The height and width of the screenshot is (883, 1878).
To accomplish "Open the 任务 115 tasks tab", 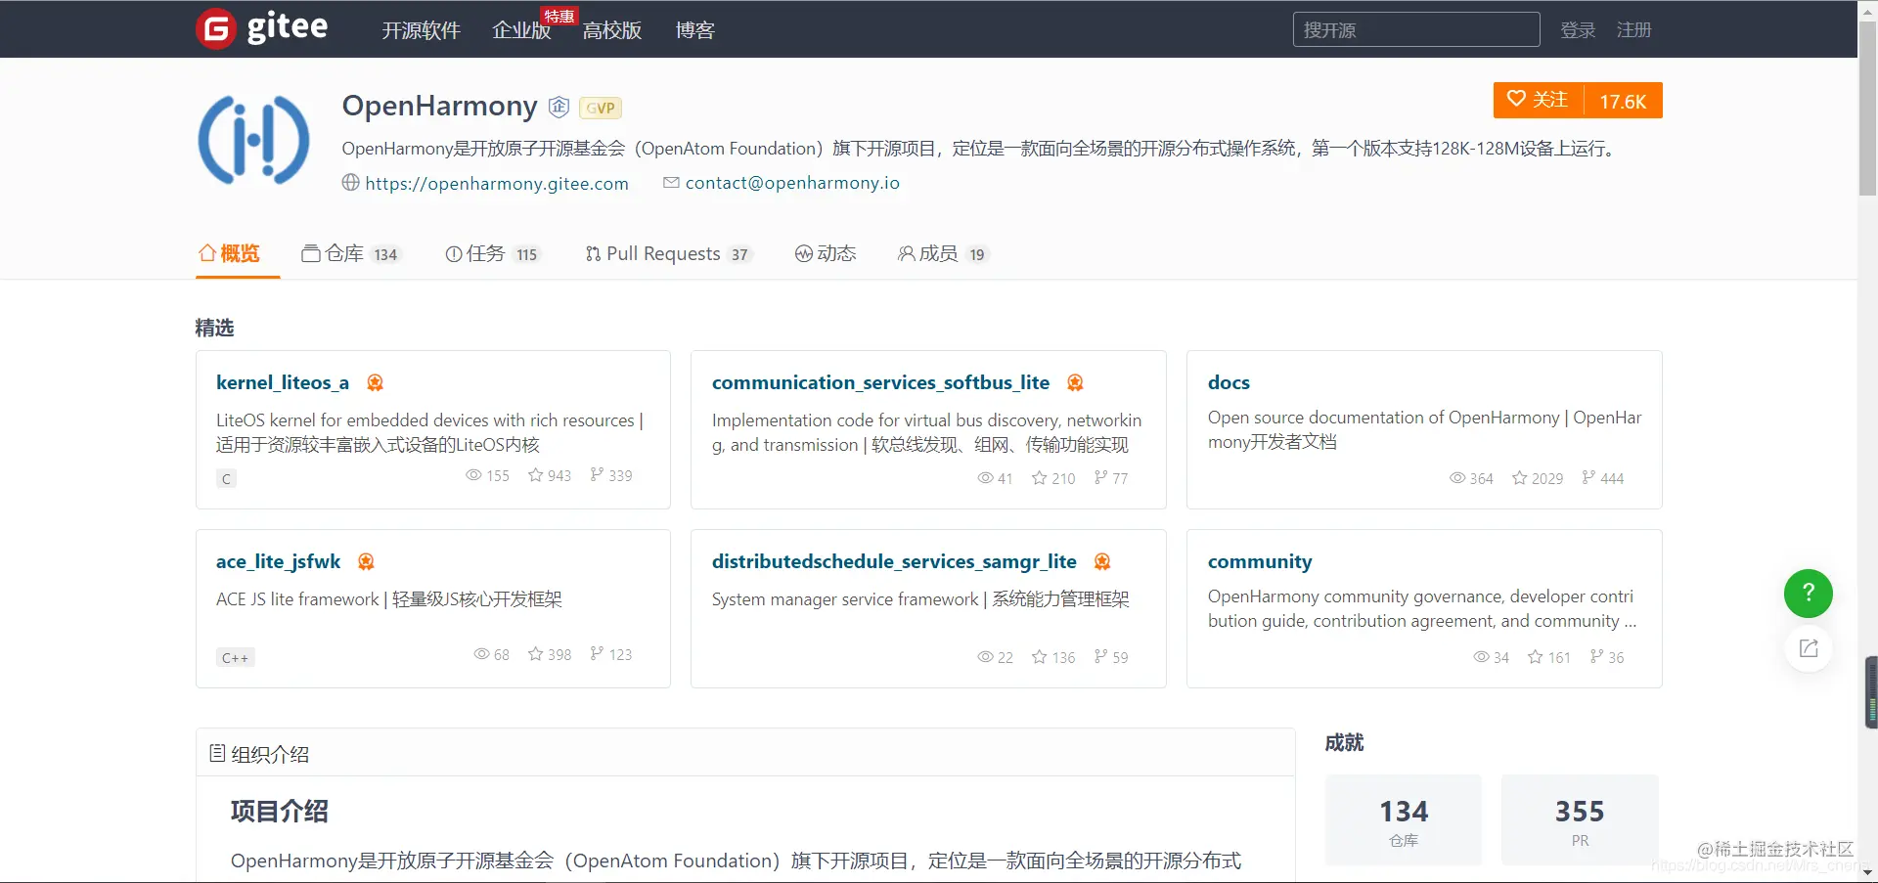I will click(x=493, y=253).
